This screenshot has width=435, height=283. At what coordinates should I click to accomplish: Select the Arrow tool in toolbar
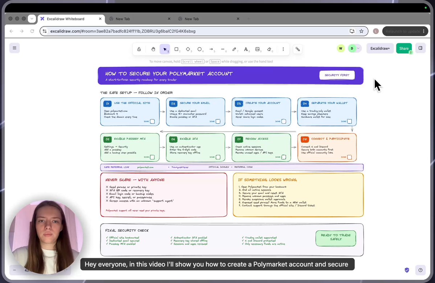click(211, 49)
